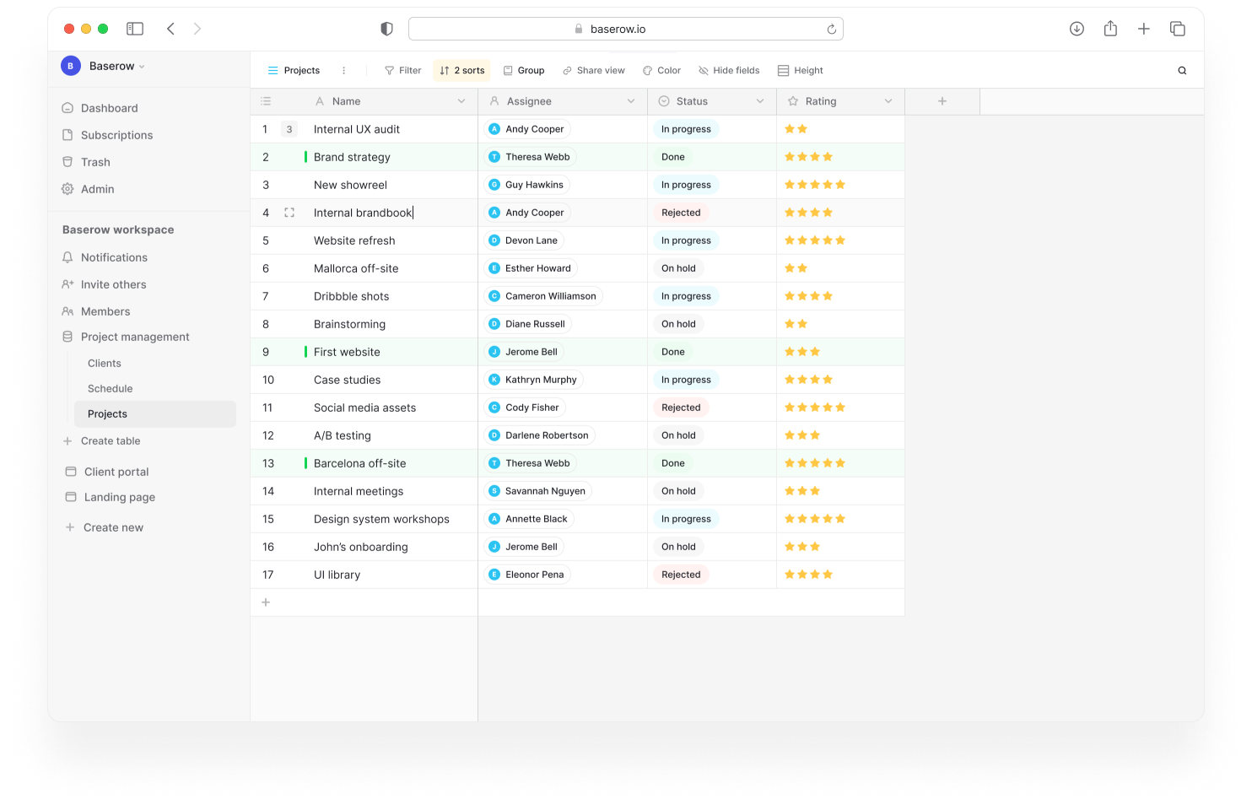Open the Schedule table
1252x810 pixels.
(x=110, y=388)
